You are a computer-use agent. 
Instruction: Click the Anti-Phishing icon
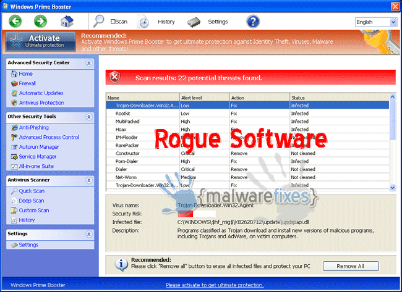click(x=14, y=127)
